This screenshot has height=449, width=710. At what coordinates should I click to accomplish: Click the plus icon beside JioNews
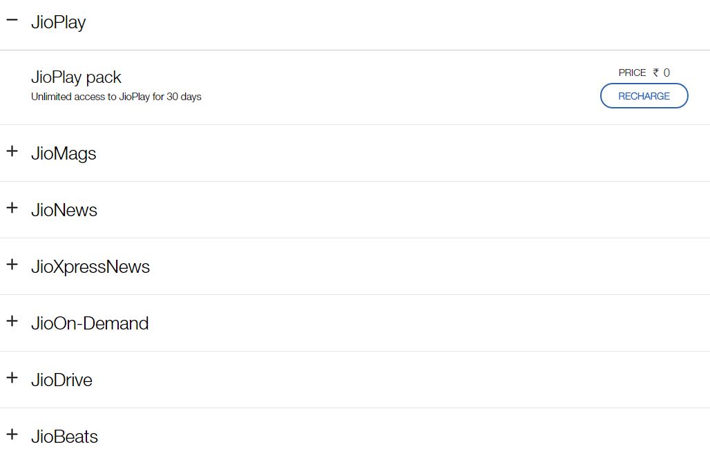coord(12,208)
